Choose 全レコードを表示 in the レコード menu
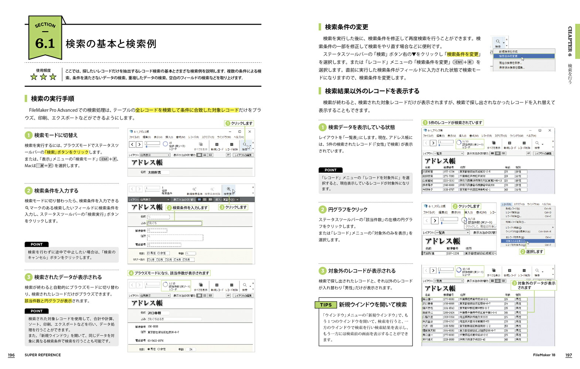 point(528,237)
